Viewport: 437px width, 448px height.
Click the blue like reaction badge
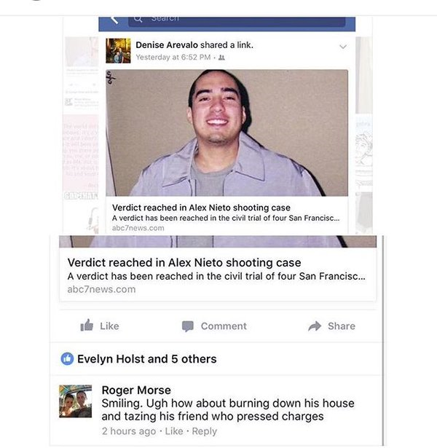[x=68, y=359]
